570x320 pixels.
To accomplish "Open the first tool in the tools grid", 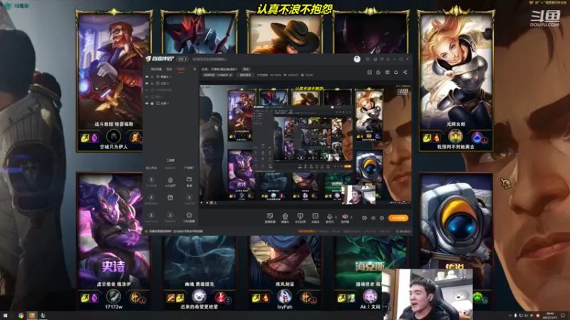I will 151,181.
